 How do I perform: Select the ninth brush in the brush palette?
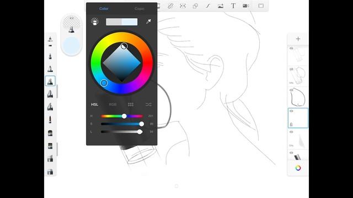50,158
